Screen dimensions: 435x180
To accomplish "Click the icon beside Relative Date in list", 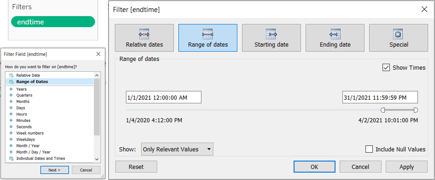I will pyautogui.click(x=12, y=75).
